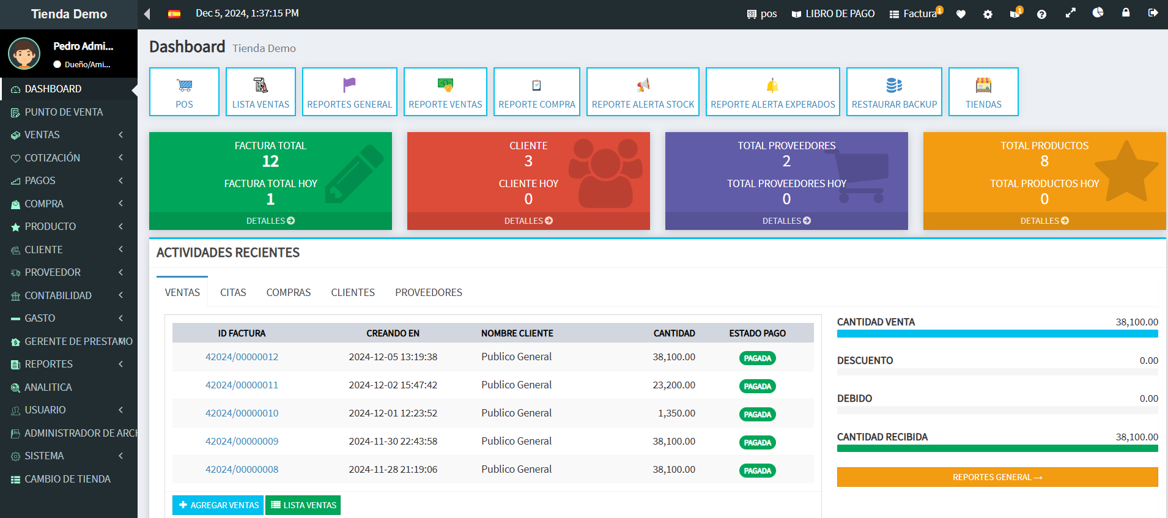Viewport: 1168px width, 518px height.
Task: Open the help question mark icon
Action: (1041, 14)
